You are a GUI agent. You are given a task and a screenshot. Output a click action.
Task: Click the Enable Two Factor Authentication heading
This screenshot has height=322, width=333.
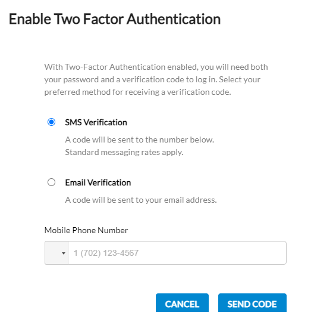pyautogui.click(x=115, y=19)
